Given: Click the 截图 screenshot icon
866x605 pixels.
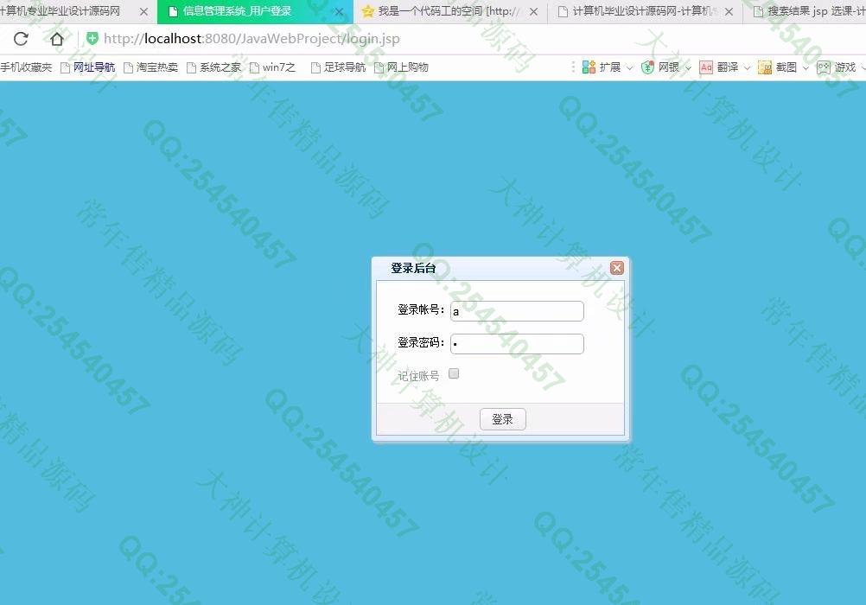Looking at the screenshot, I should click(765, 67).
